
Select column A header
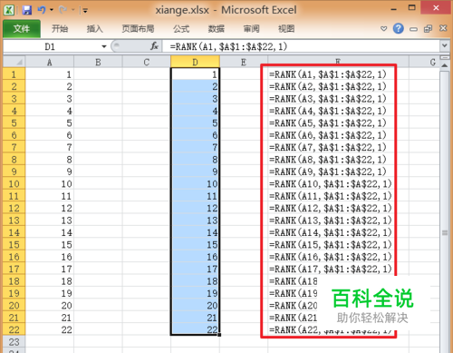pyautogui.click(x=50, y=63)
